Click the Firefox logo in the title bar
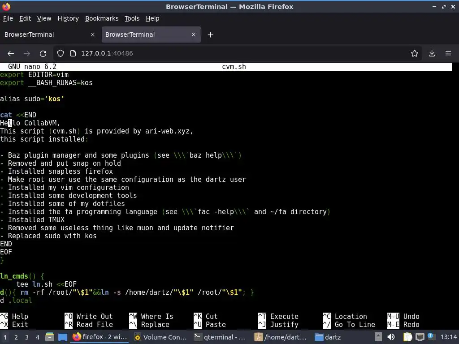 (6, 6)
